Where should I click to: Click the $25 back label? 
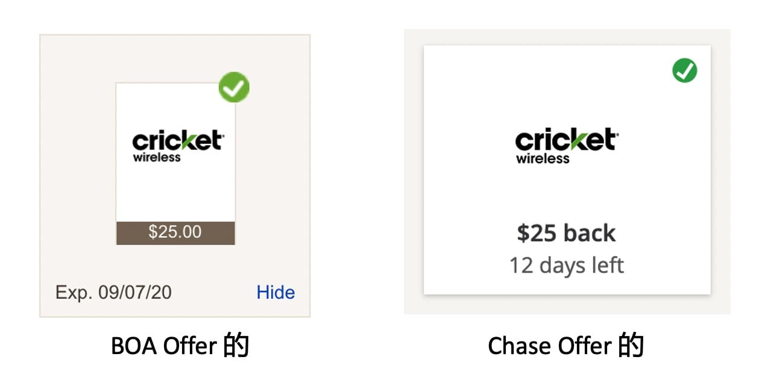point(565,233)
